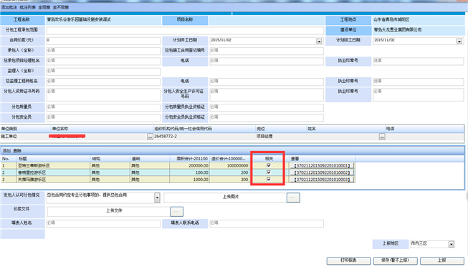This screenshot has height=269, width=468.
Task: Click the 分包质量员执业资格证 input field
Action: (x=267, y=107)
